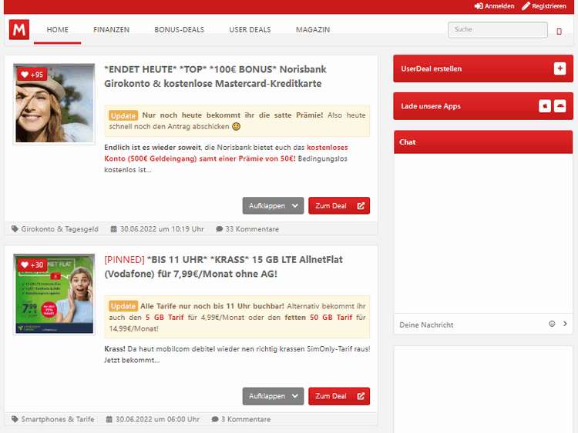The height and width of the screenshot is (433, 578).
Task: Send chat message with arrow icon
Action: tap(565, 324)
